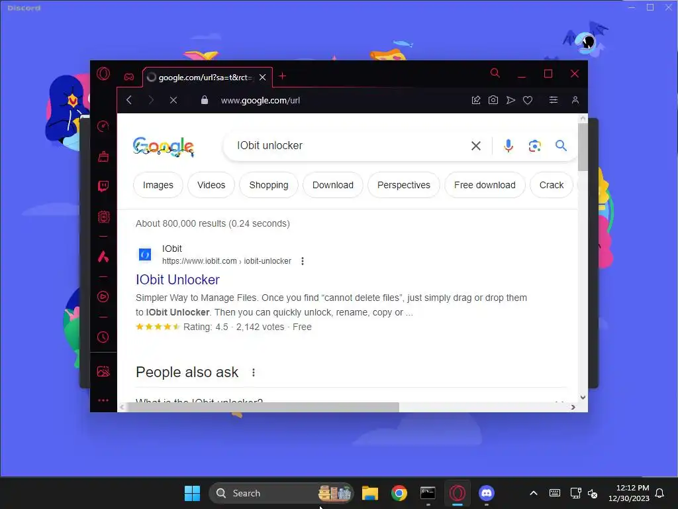Open Google Chrome from taskbar

point(399,493)
